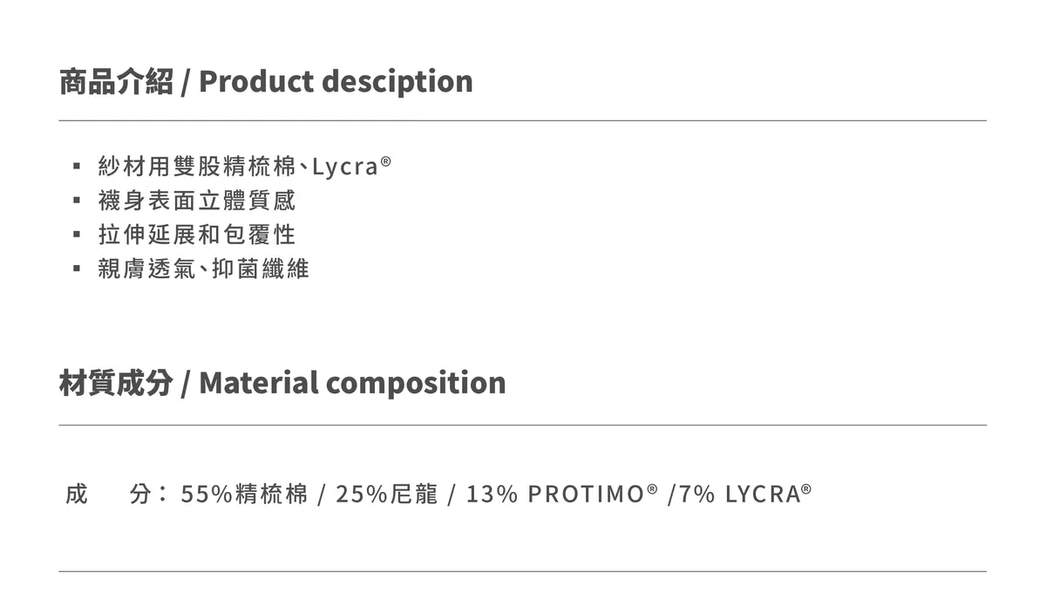Click the ® symbol after "Lycra" in bullet list
The height and width of the screenshot is (614, 1046).
(x=386, y=160)
